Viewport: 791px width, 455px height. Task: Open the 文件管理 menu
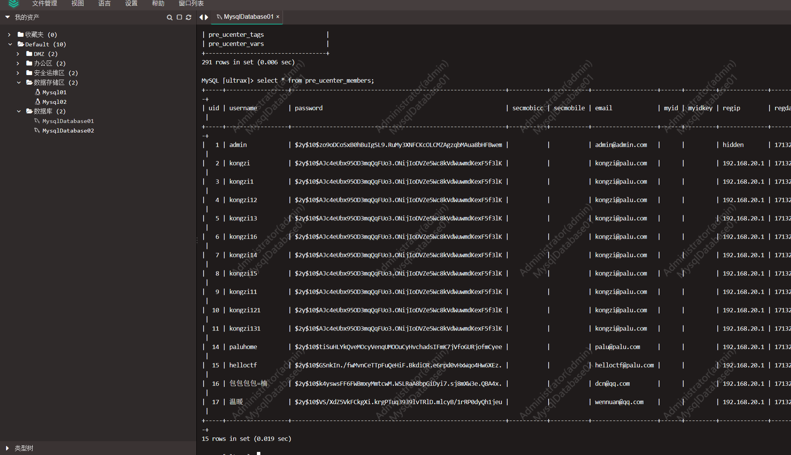click(44, 3)
